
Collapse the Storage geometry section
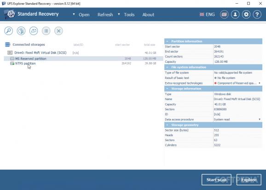(168, 125)
